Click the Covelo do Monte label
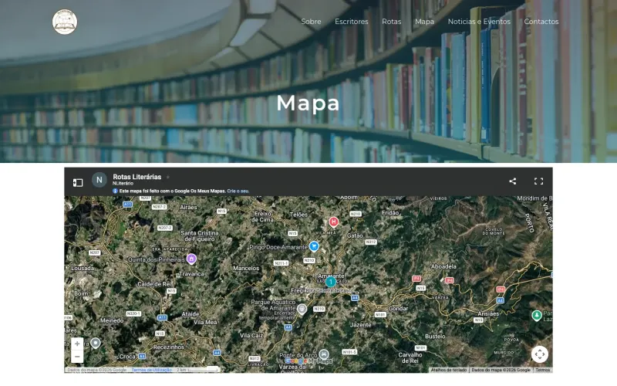 tap(494, 231)
